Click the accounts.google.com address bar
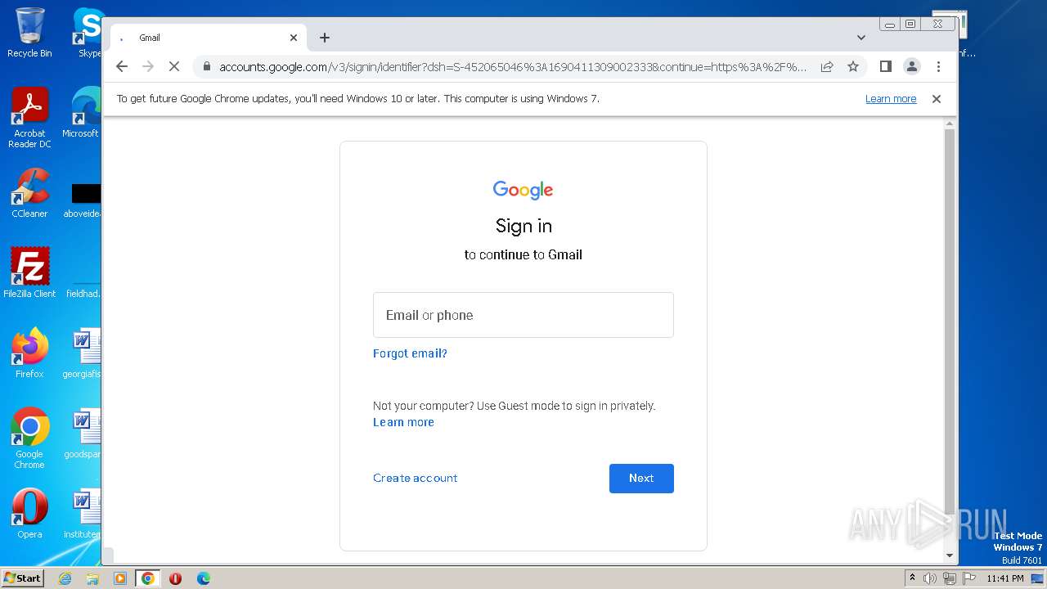Screen dimensions: 1047x589 512,66
